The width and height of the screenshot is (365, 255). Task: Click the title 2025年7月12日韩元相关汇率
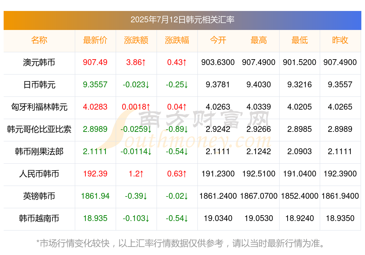(x=182, y=20)
